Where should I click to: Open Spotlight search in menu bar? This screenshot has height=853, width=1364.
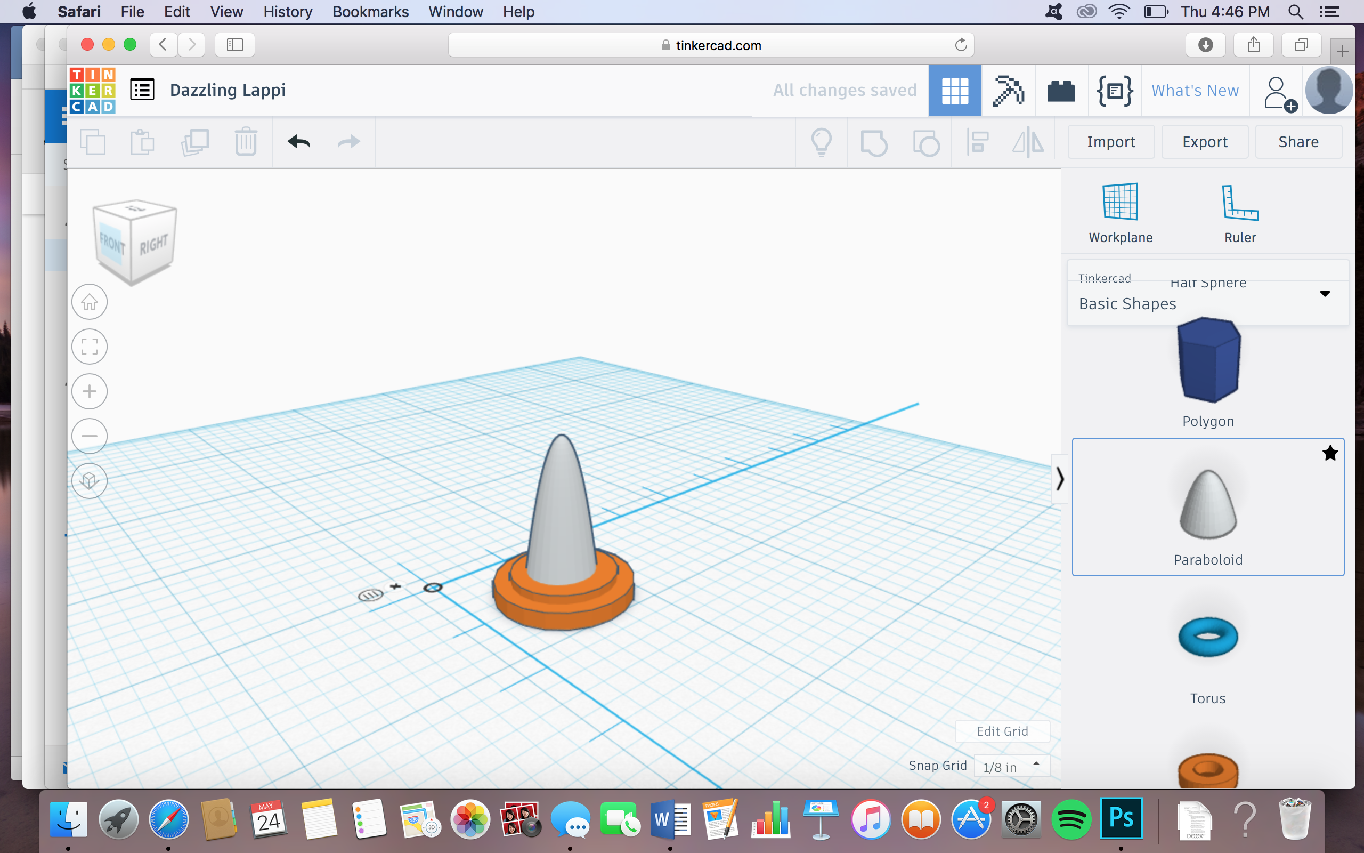(1296, 12)
